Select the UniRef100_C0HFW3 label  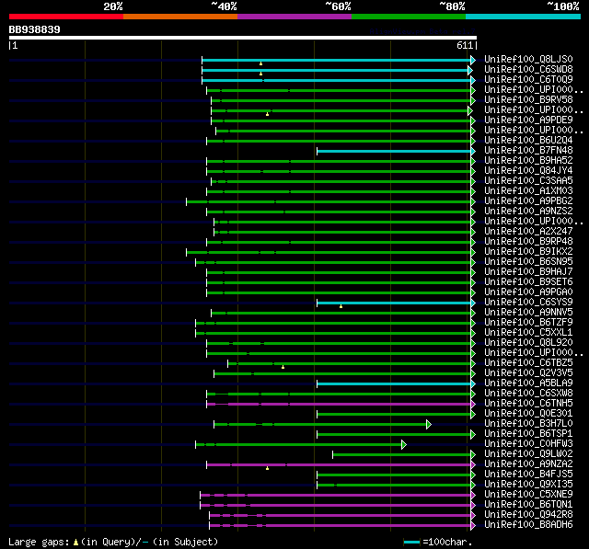click(528, 444)
